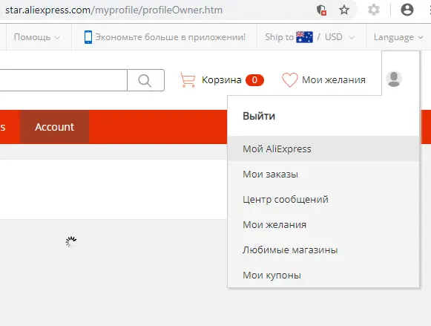Focus the AliExpress search input field
Screen dimensions: 431x326
64,80
